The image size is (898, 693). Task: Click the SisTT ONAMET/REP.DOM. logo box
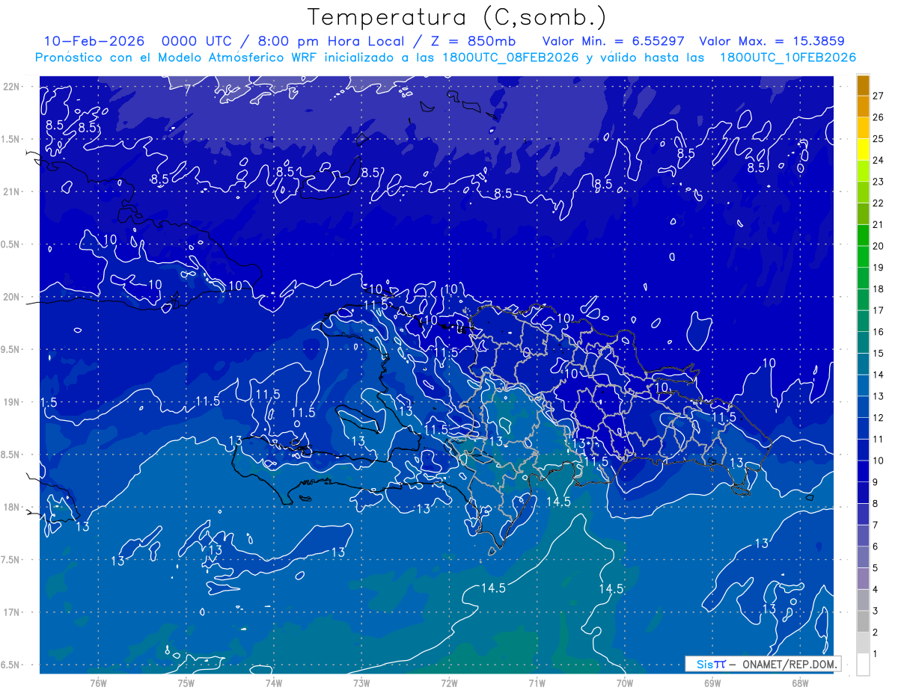point(763,664)
